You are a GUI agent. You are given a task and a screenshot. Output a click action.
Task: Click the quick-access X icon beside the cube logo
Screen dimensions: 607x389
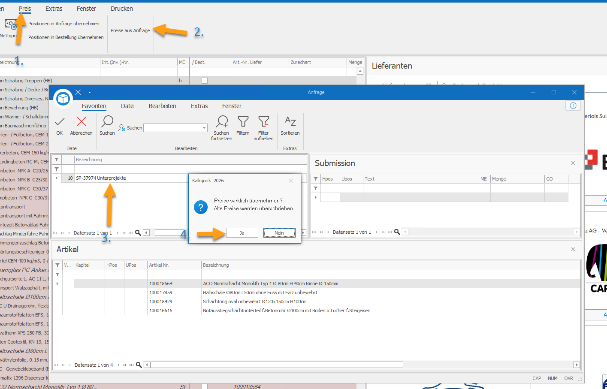tap(78, 92)
